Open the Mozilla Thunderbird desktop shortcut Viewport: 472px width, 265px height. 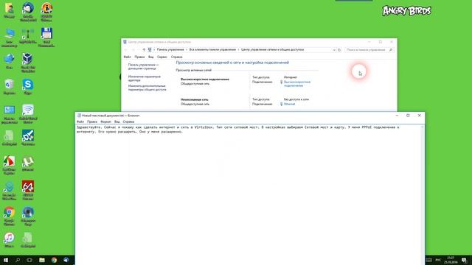28,11
